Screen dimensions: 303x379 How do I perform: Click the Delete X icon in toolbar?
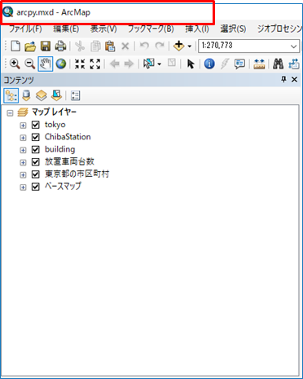125,46
